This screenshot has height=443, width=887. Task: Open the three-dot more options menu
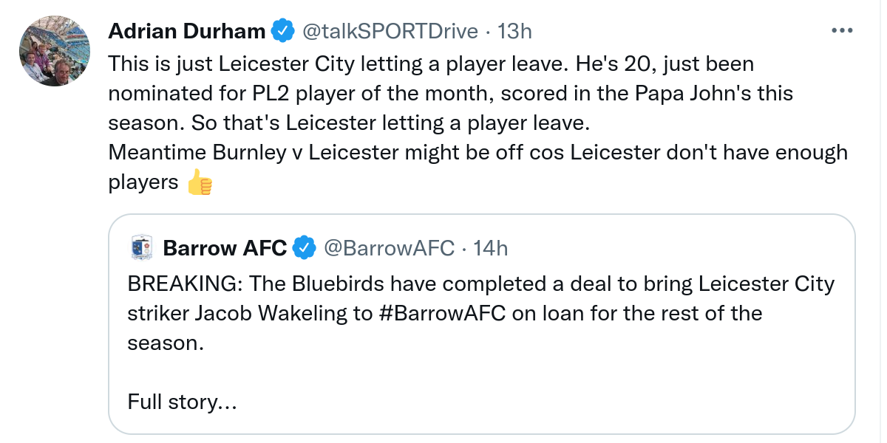pyautogui.click(x=843, y=31)
